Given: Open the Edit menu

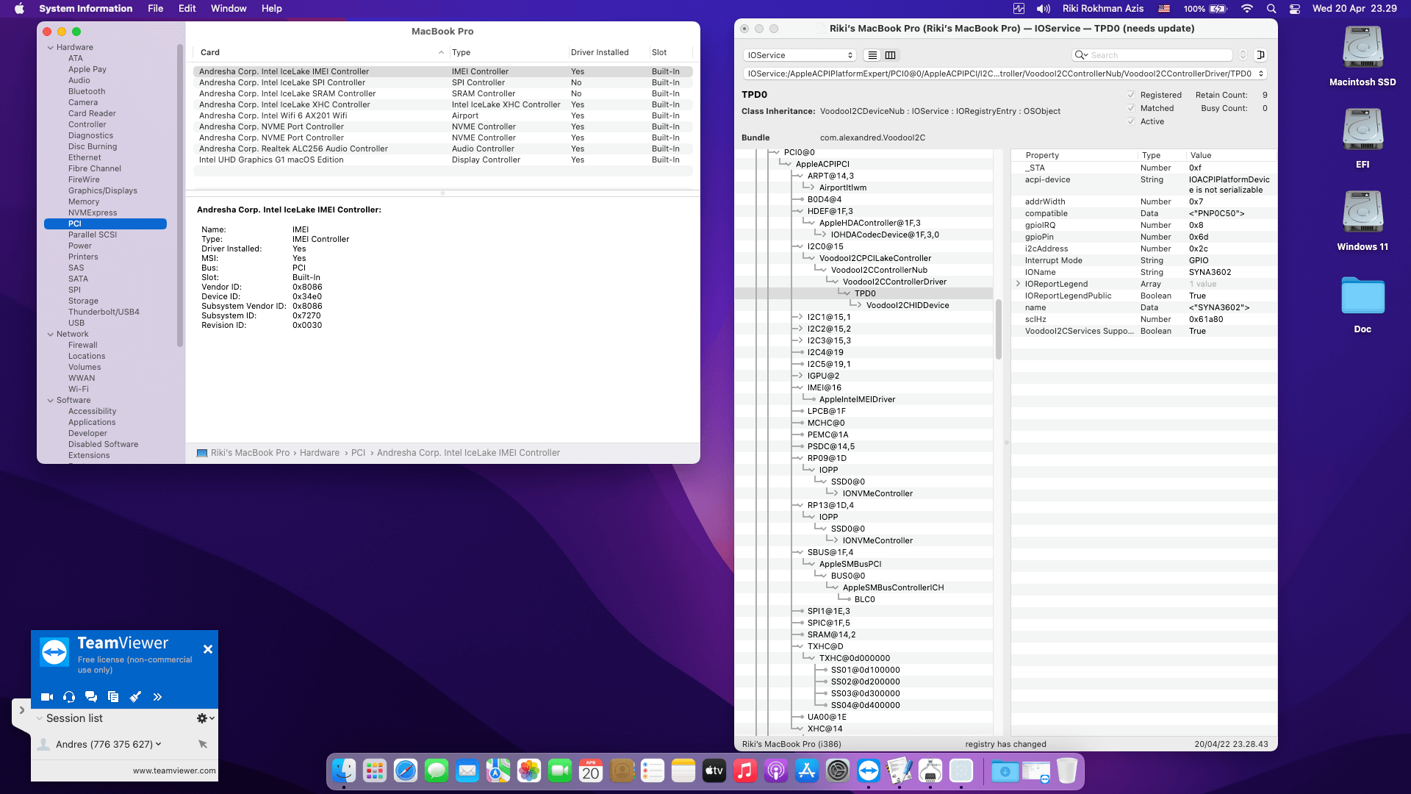Looking at the screenshot, I should (187, 8).
